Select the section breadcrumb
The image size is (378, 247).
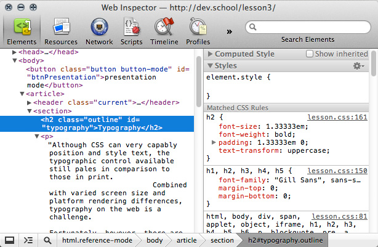(222, 240)
